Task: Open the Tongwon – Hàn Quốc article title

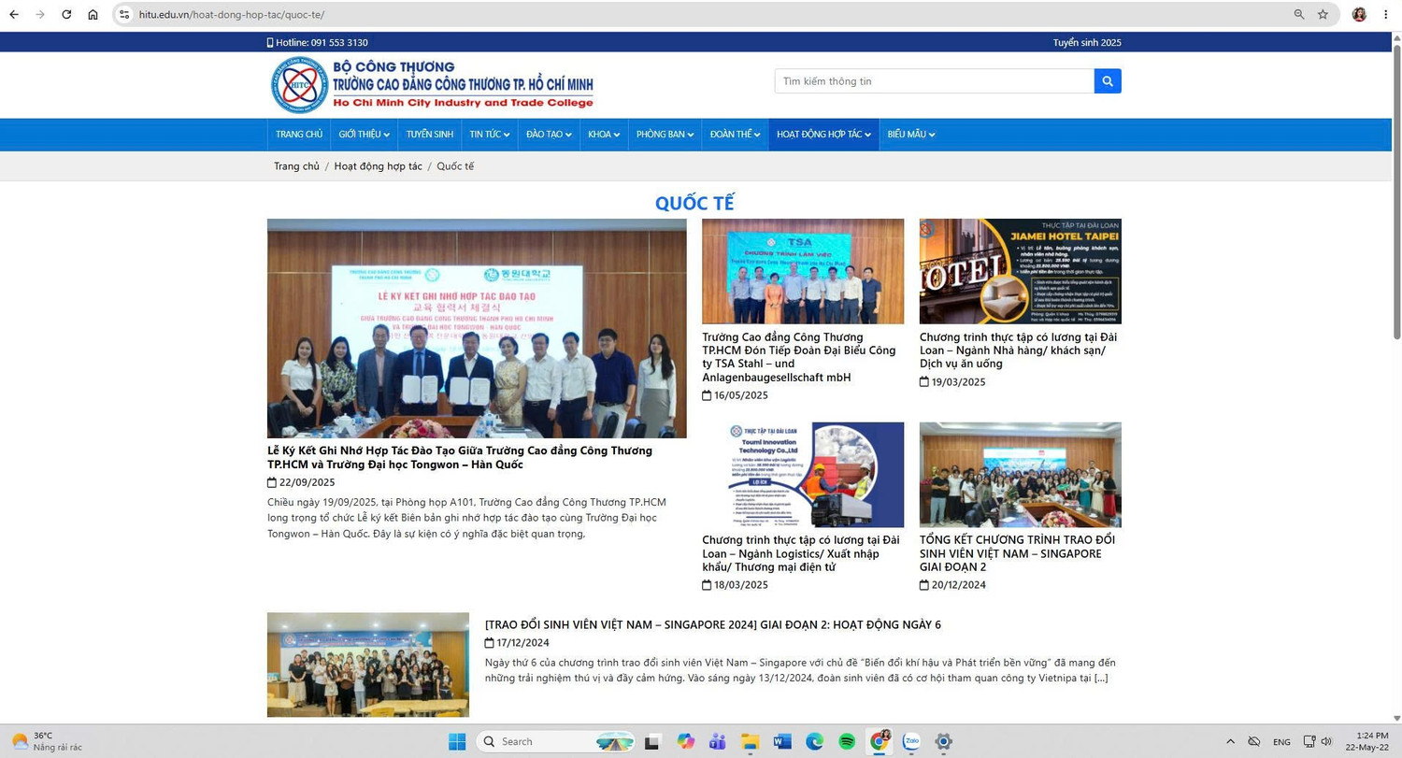Action: 460,457
